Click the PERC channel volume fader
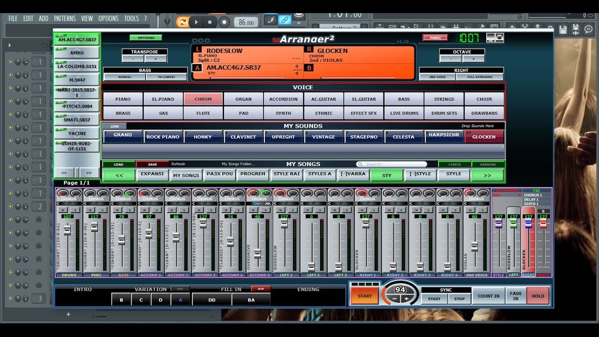The width and height of the screenshot is (599, 337). [95, 227]
